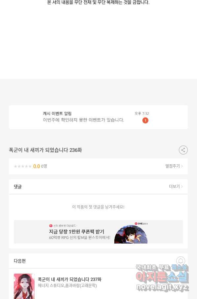Click the episode 236화 title text

[x=45, y=150]
